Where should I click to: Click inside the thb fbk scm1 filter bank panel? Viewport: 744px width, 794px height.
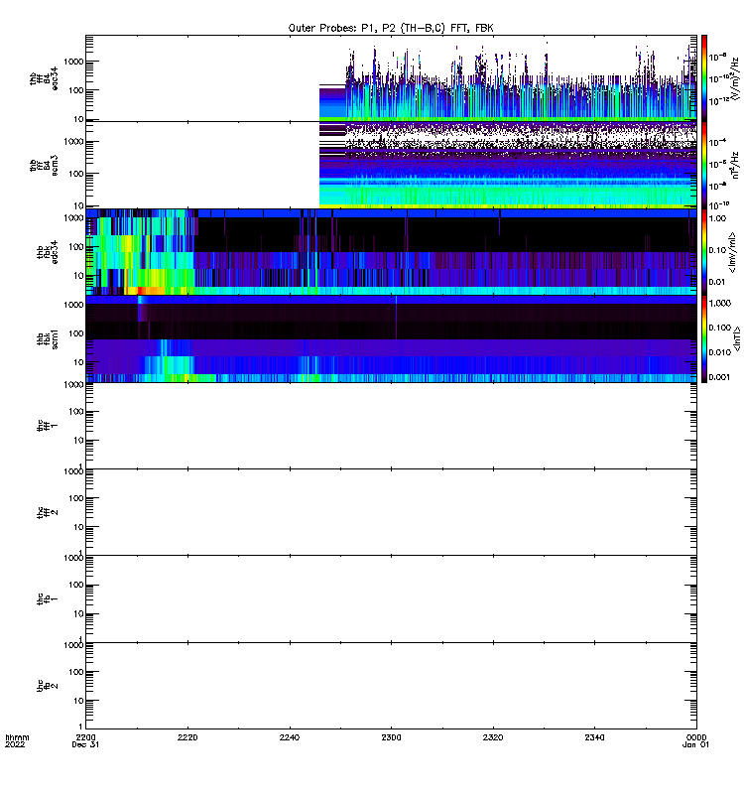pos(391,338)
